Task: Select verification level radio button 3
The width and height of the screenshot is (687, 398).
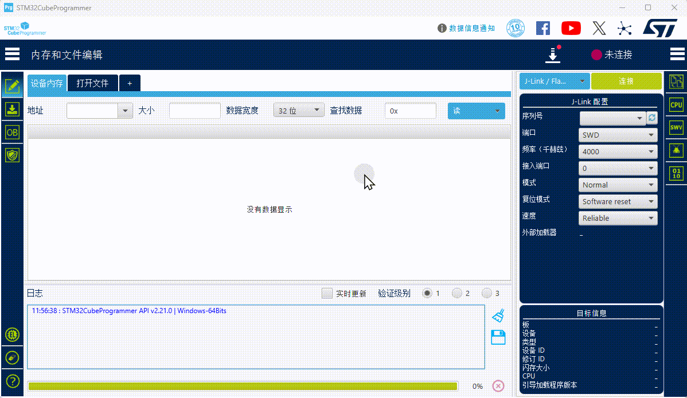Action: pos(488,293)
